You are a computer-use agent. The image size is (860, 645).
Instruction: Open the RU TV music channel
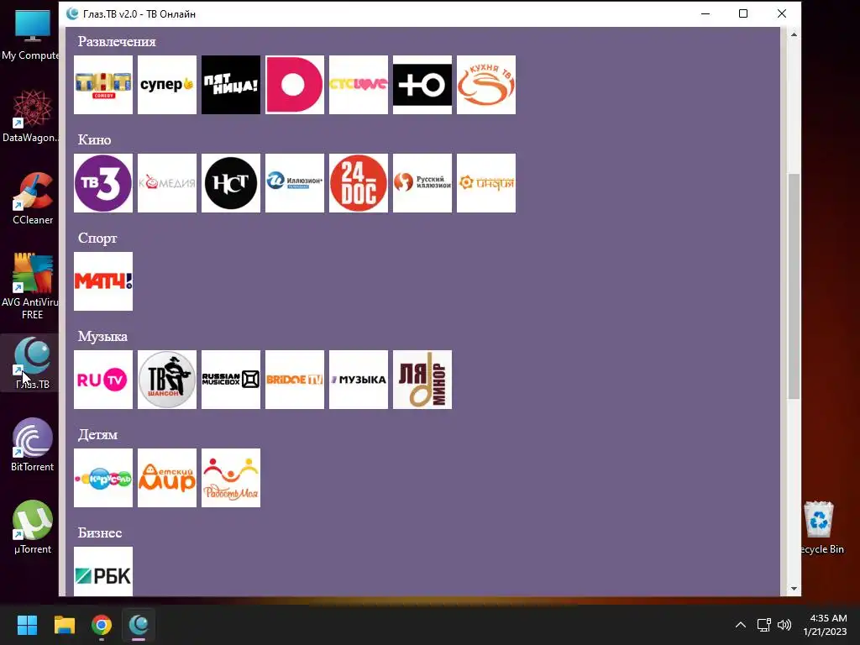click(103, 379)
